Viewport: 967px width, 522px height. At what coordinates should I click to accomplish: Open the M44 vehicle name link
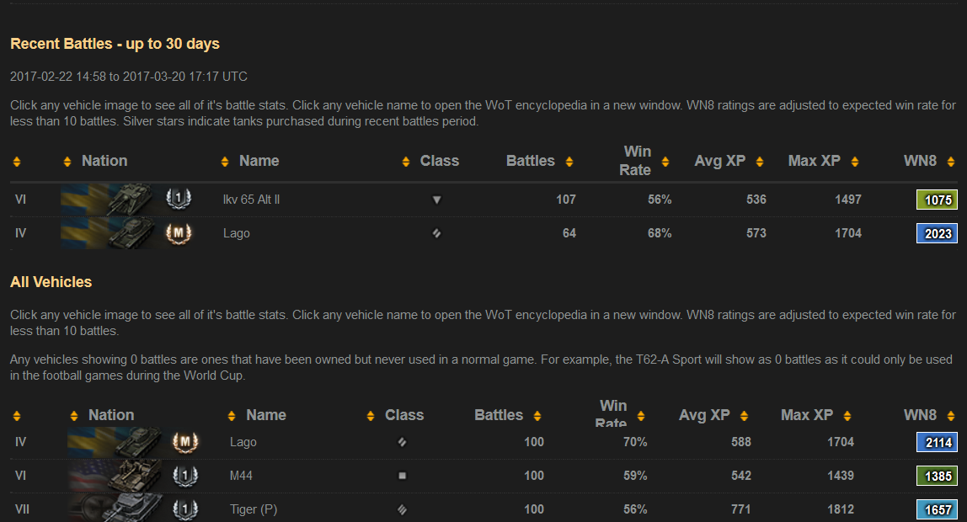241,476
